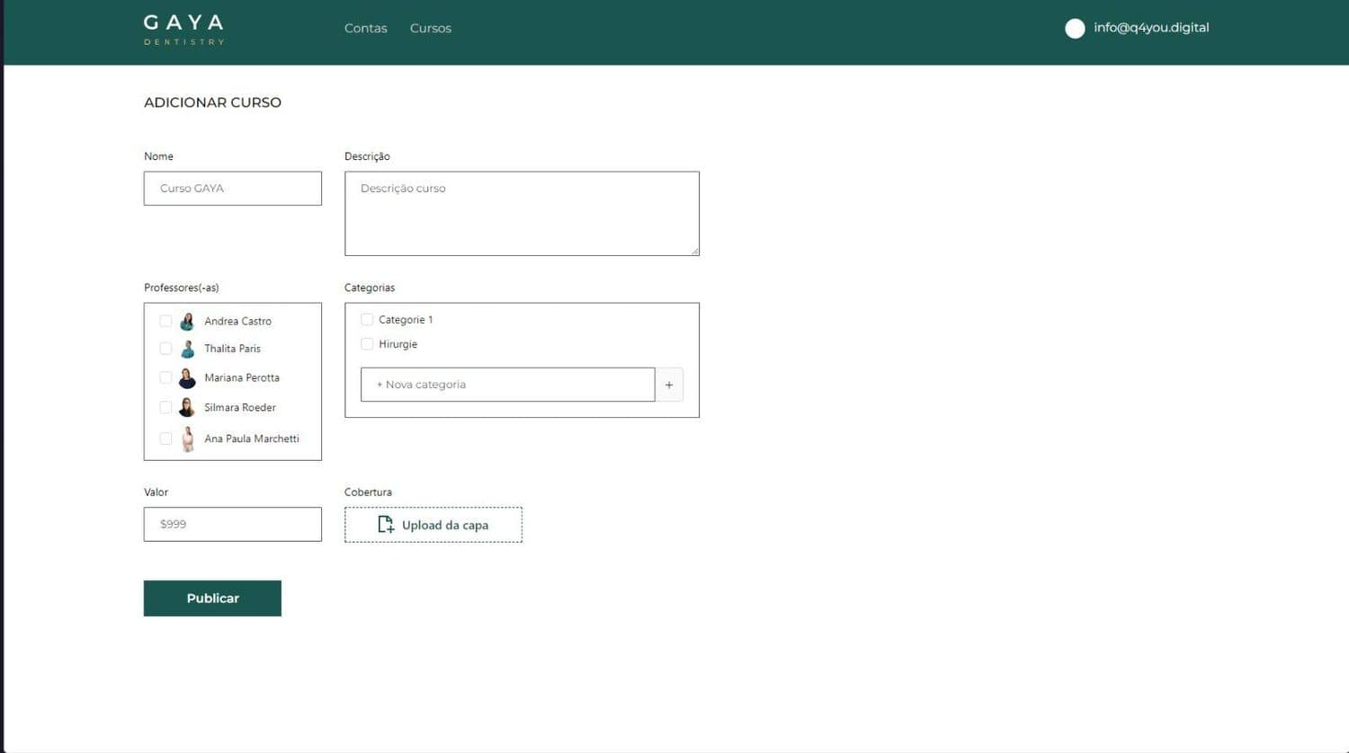The image size is (1349, 753).
Task: Select the name text Andrea Castro
Action: click(x=237, y=321)
